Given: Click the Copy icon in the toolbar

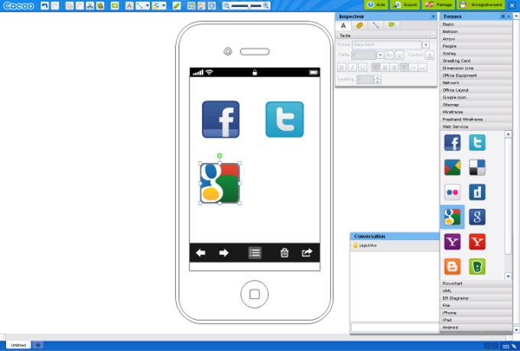Looking at the screenshot, I should click(x=69, y=5).
